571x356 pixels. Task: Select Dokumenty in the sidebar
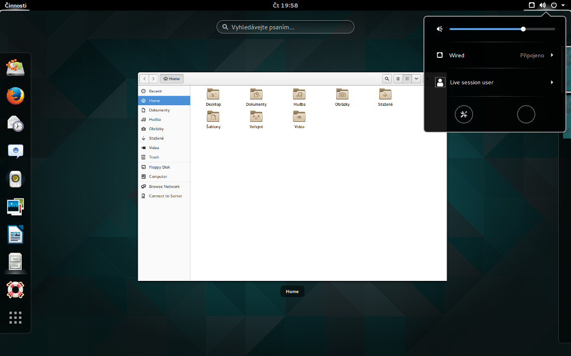pyautogui.click(x=164, y=110)
